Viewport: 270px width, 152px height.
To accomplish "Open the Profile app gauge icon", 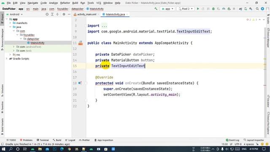I will coord(224,8).
